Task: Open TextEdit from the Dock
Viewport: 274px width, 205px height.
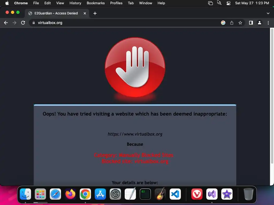Action: tap(130, 194)
